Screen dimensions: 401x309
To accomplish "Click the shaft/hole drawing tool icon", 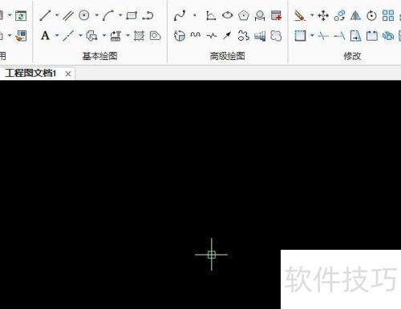I will (x=260, y=36).
